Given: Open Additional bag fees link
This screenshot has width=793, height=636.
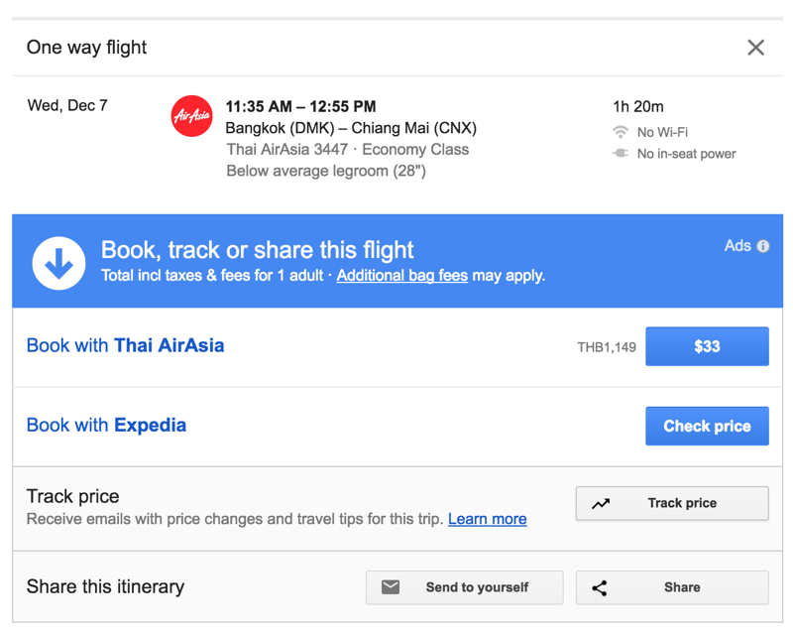Looking at the screenshot, I should point(401,275).
